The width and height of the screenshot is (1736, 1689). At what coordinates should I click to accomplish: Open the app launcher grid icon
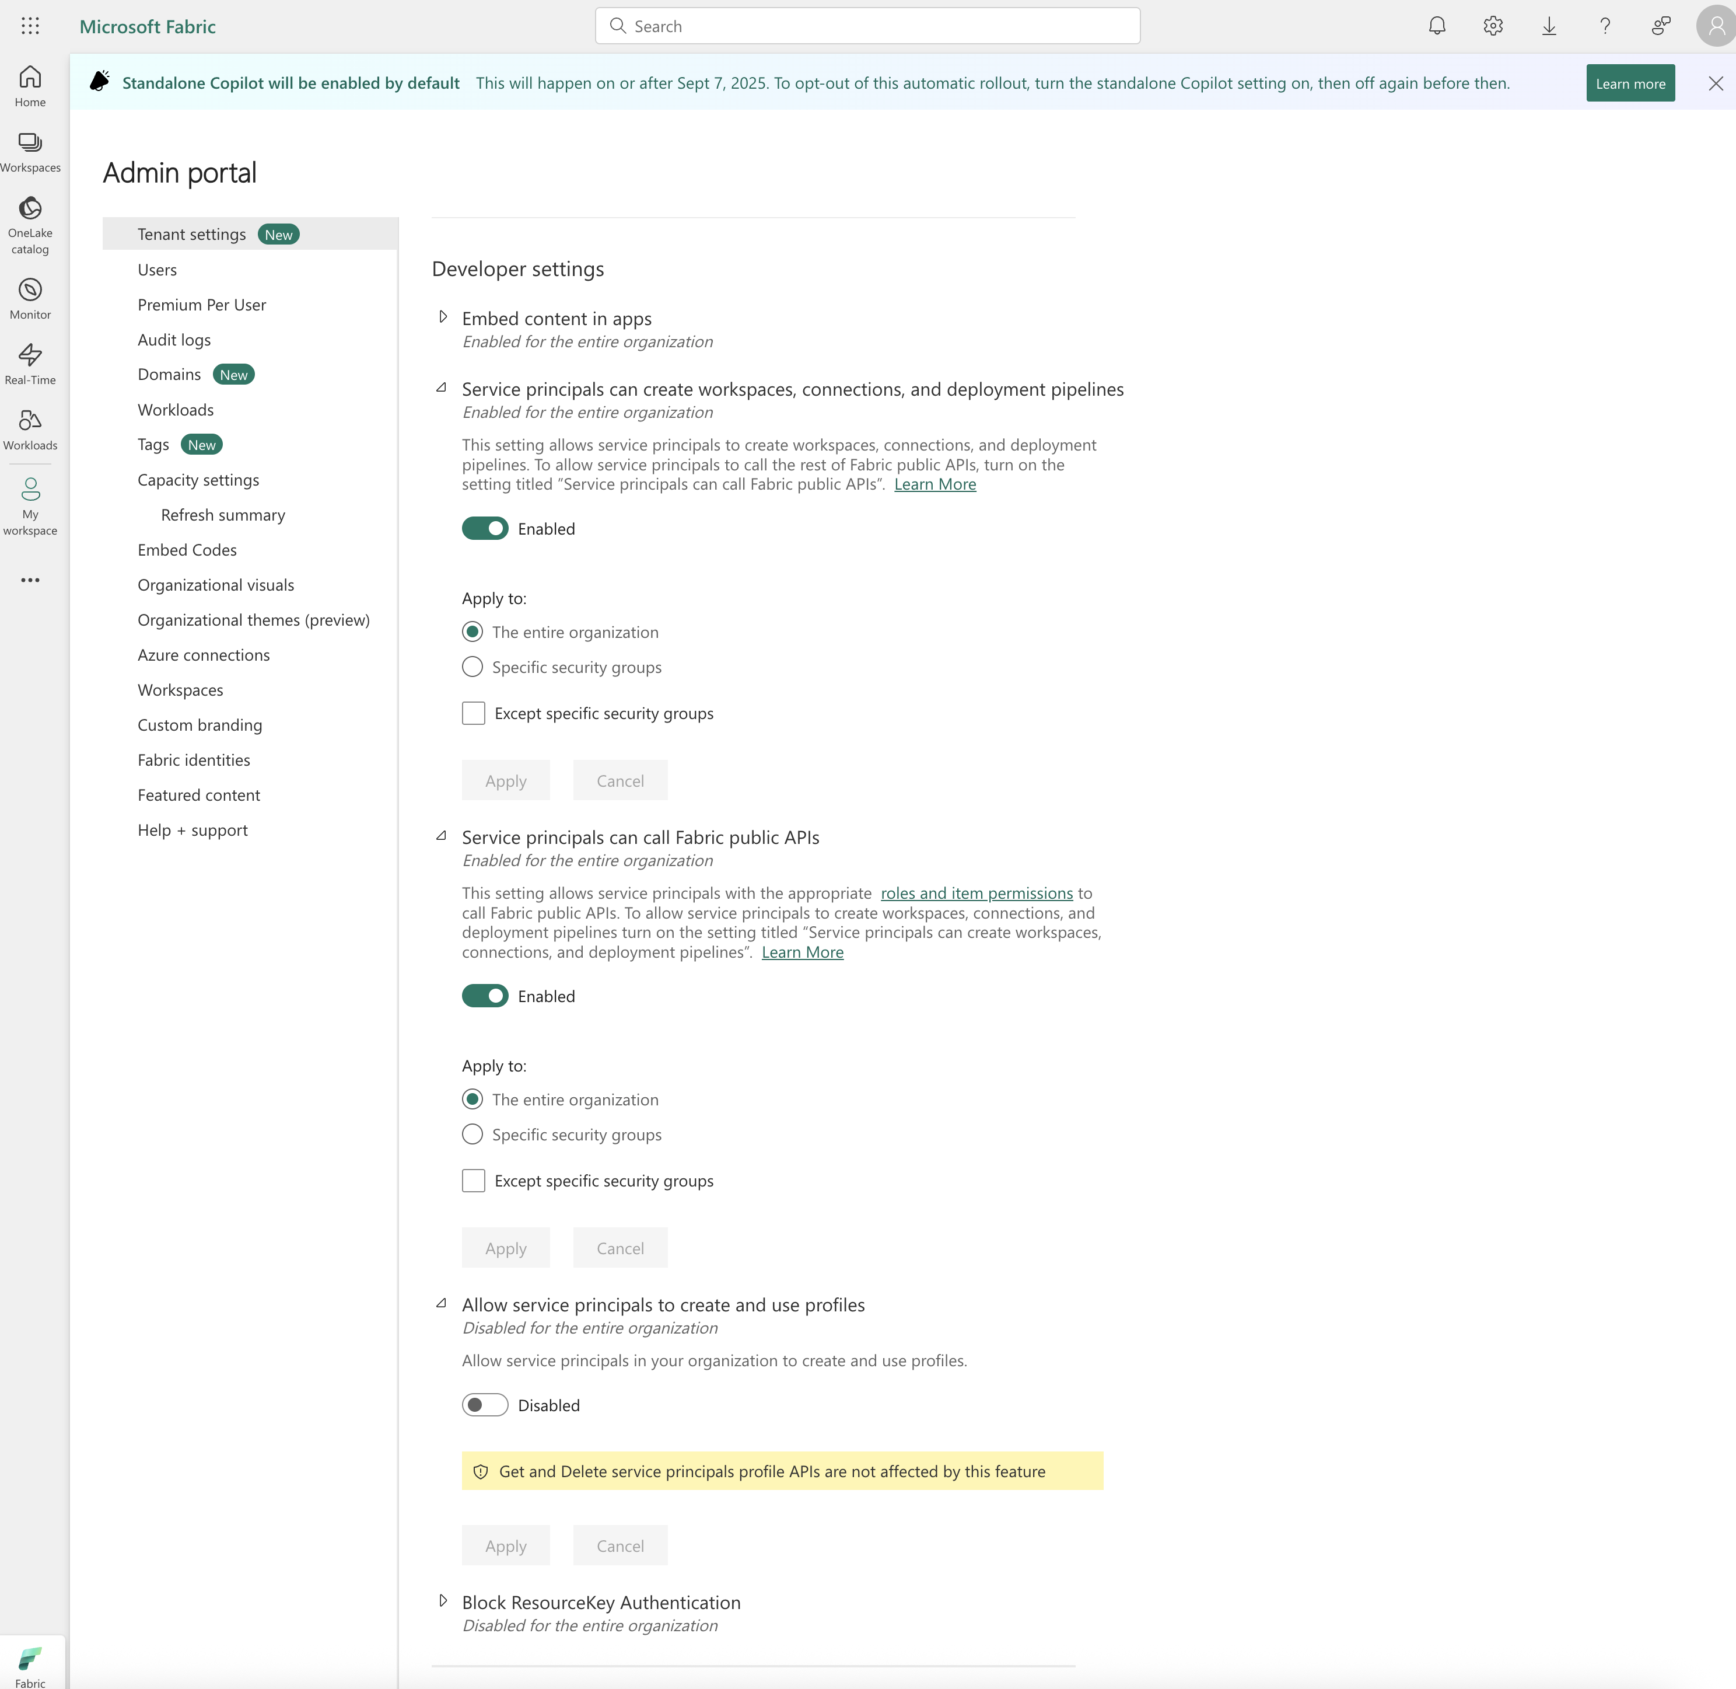click(x=30, y=26)
